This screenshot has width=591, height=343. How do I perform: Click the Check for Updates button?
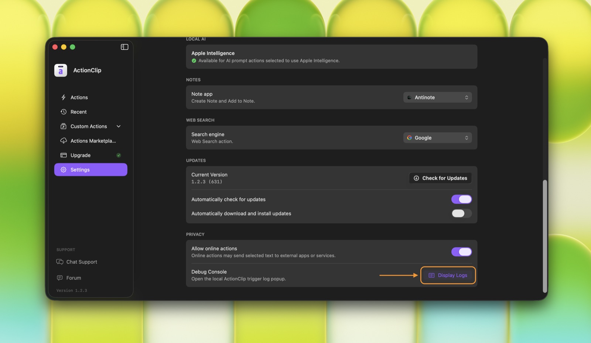click(x=440, y=178)
